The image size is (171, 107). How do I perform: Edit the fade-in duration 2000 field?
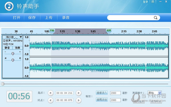coord(115,93)
